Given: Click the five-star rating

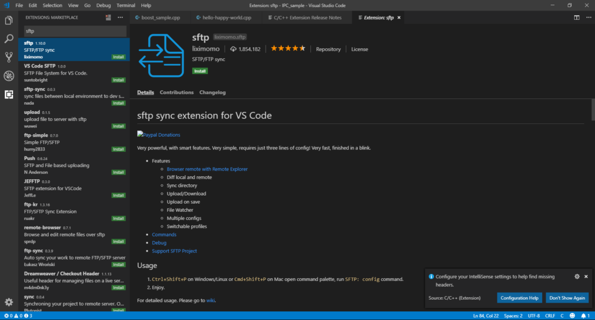Looking at the screenshot, I should point(288,48).
